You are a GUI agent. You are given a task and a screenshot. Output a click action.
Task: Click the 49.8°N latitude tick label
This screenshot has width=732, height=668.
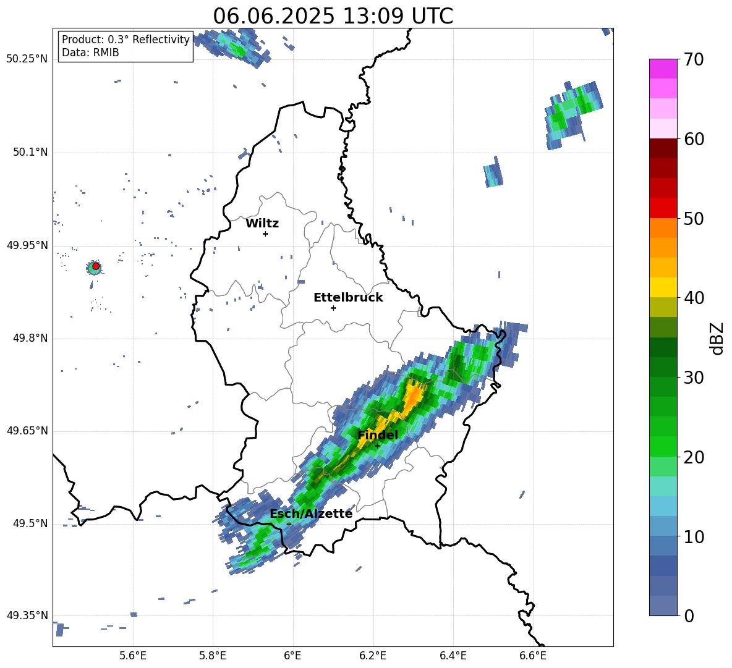coord(30,338)
